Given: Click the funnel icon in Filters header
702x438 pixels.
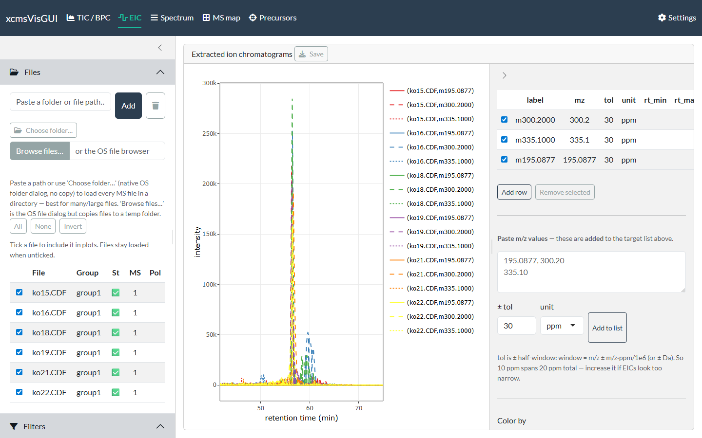Looking at the screenshot, I should (x=14, y=426).
